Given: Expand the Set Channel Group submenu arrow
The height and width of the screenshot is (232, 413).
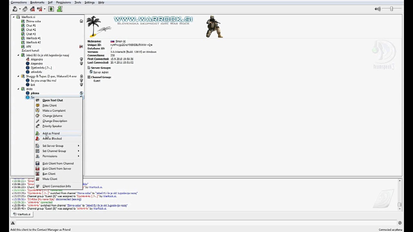Looking at the screenshot, I should [x=78, y=151].
